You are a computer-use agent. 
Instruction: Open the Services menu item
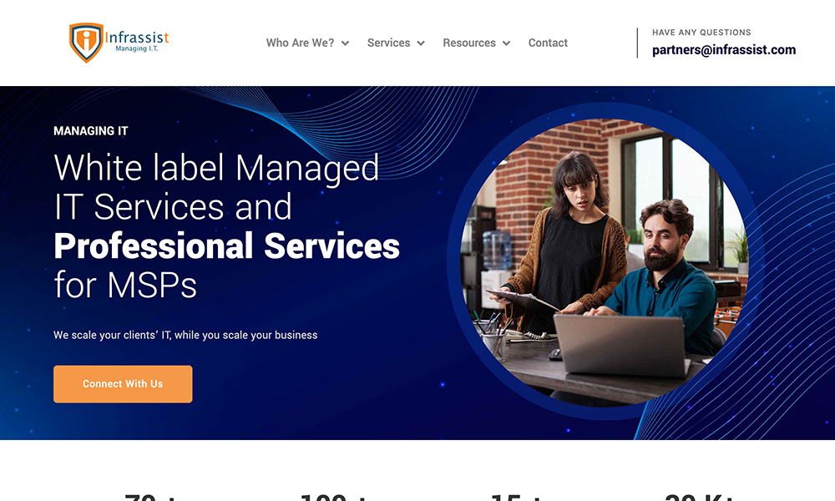[388, 43]
